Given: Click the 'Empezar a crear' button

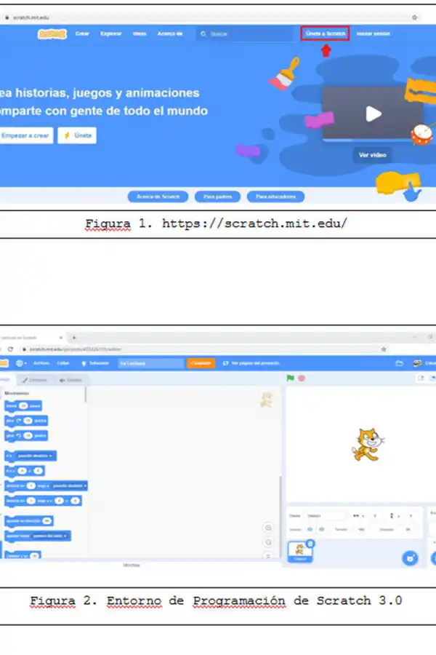Looking at the screenshot, I should coord(25,135).
